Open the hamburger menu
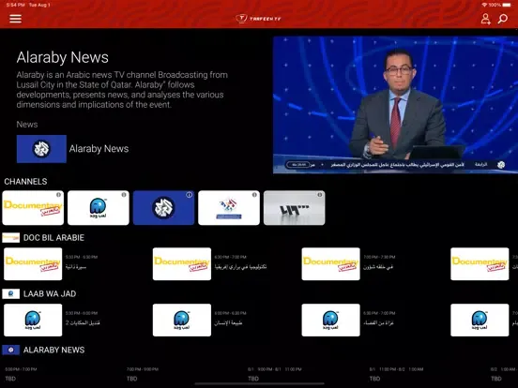The image size is (518, 388). (16, 19)
